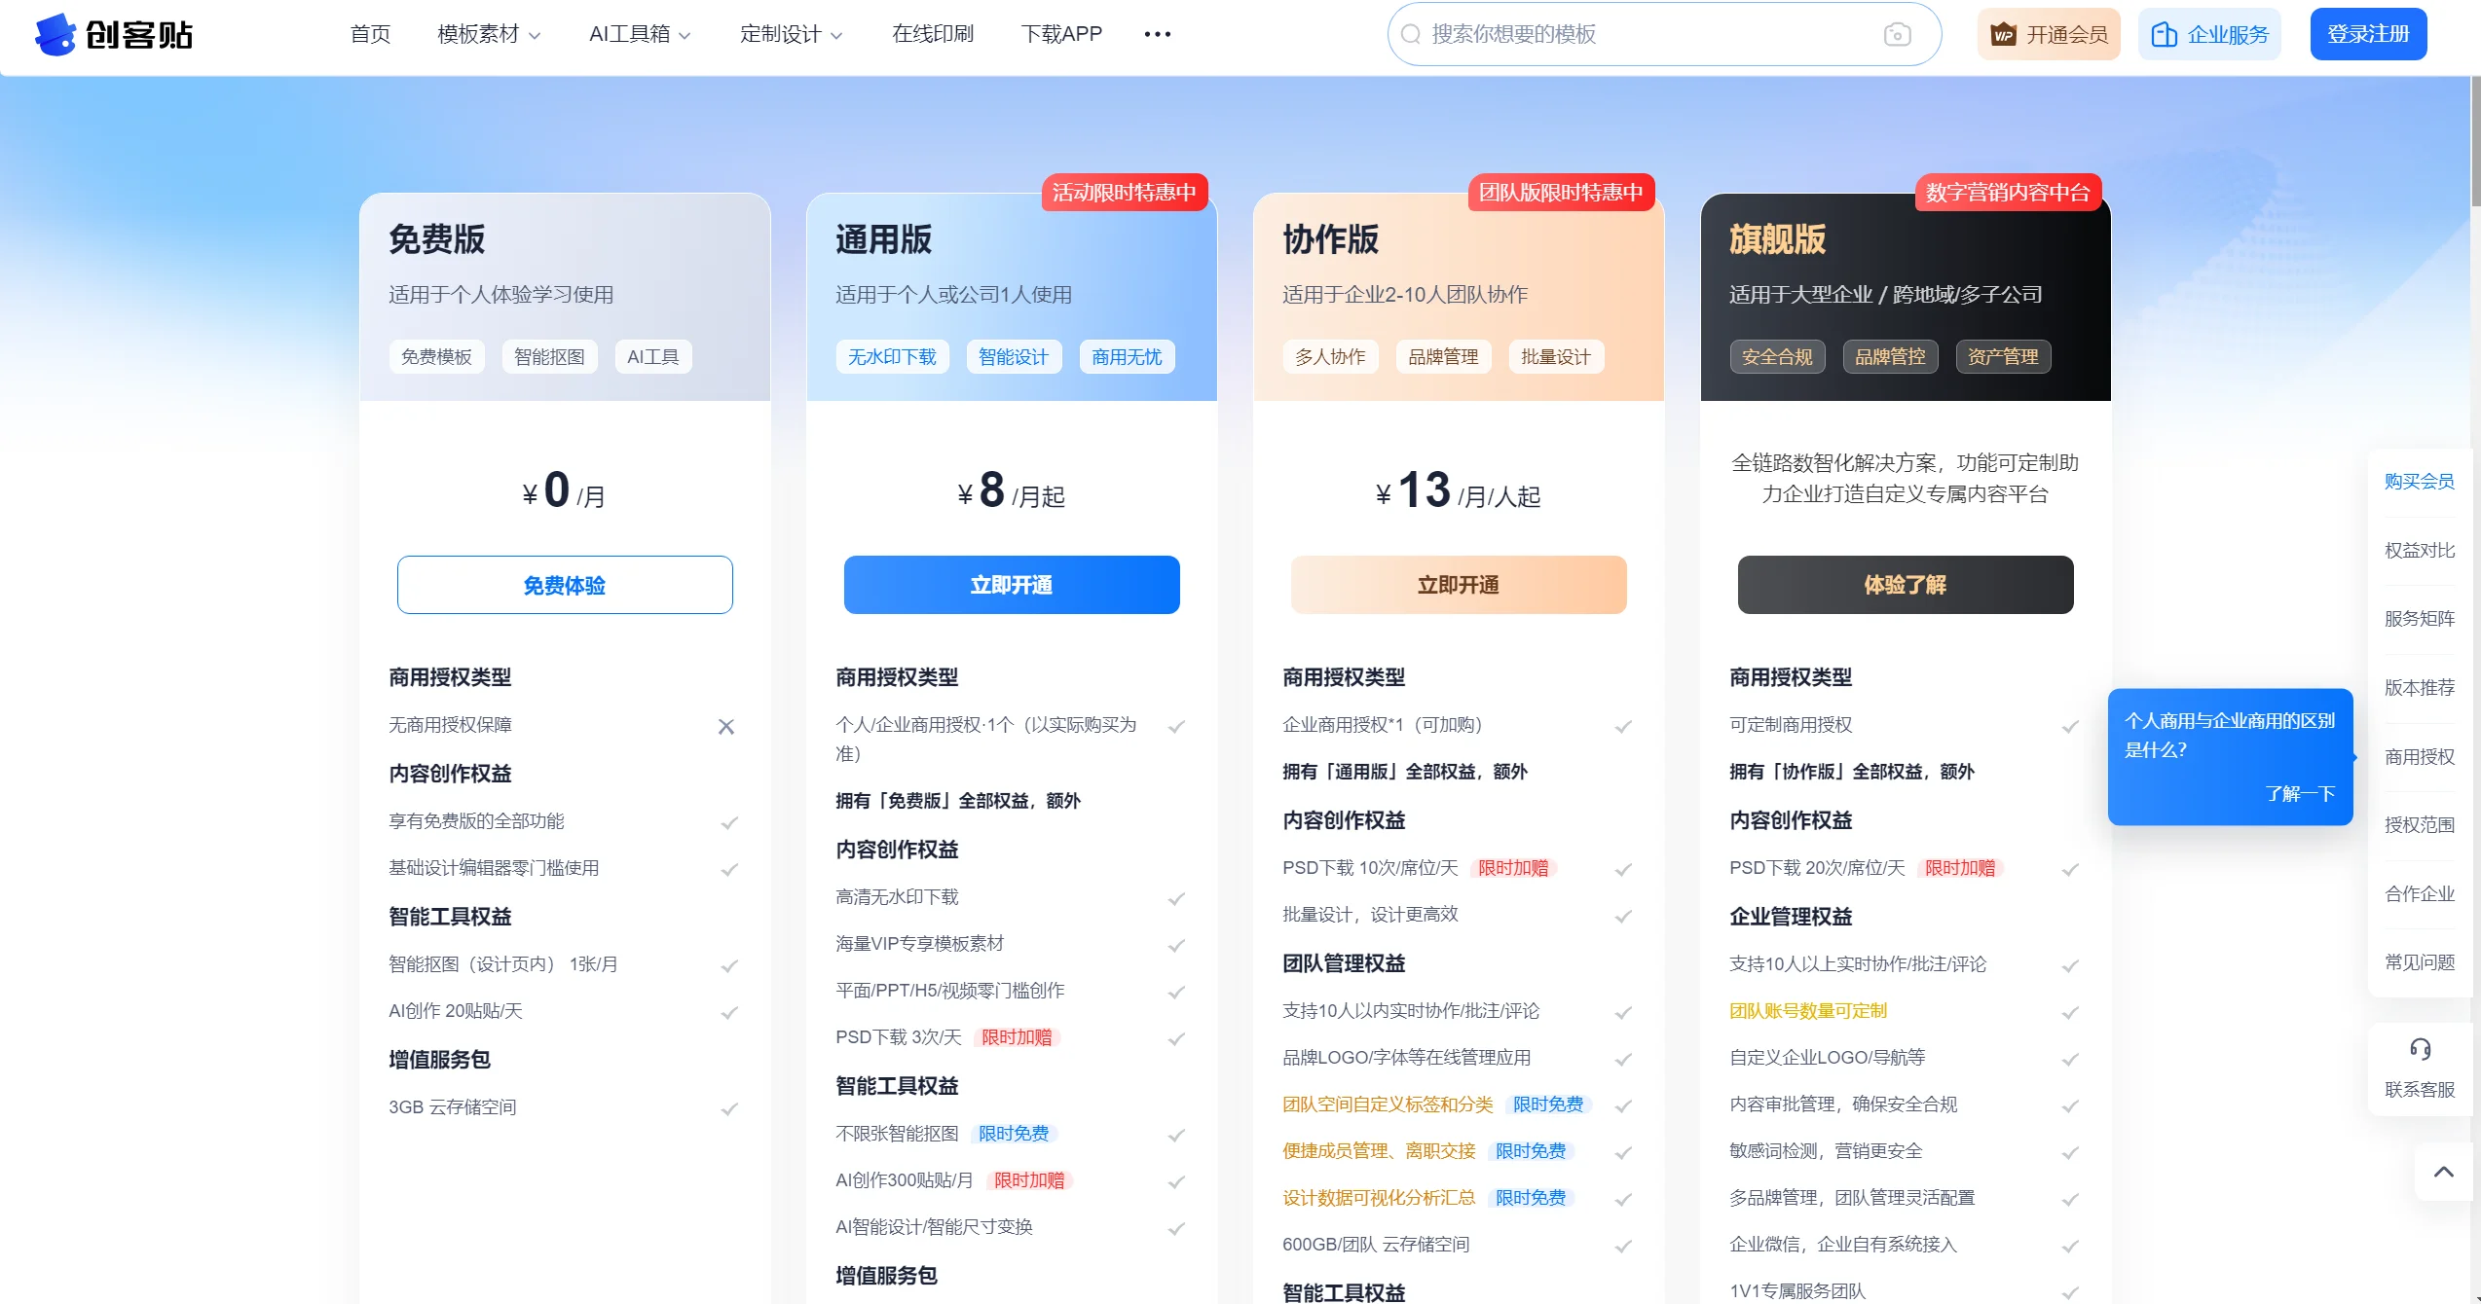This screenshot has height=1304, width=2481.
Task: Open the 在线印刷 menu item
Action: pyautogui.click(x=932, y=33)
